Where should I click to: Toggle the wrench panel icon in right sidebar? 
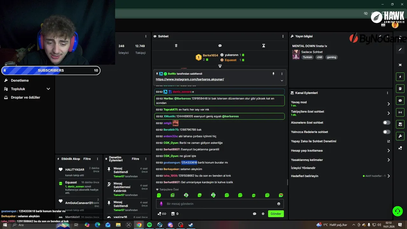click(400, 136)
